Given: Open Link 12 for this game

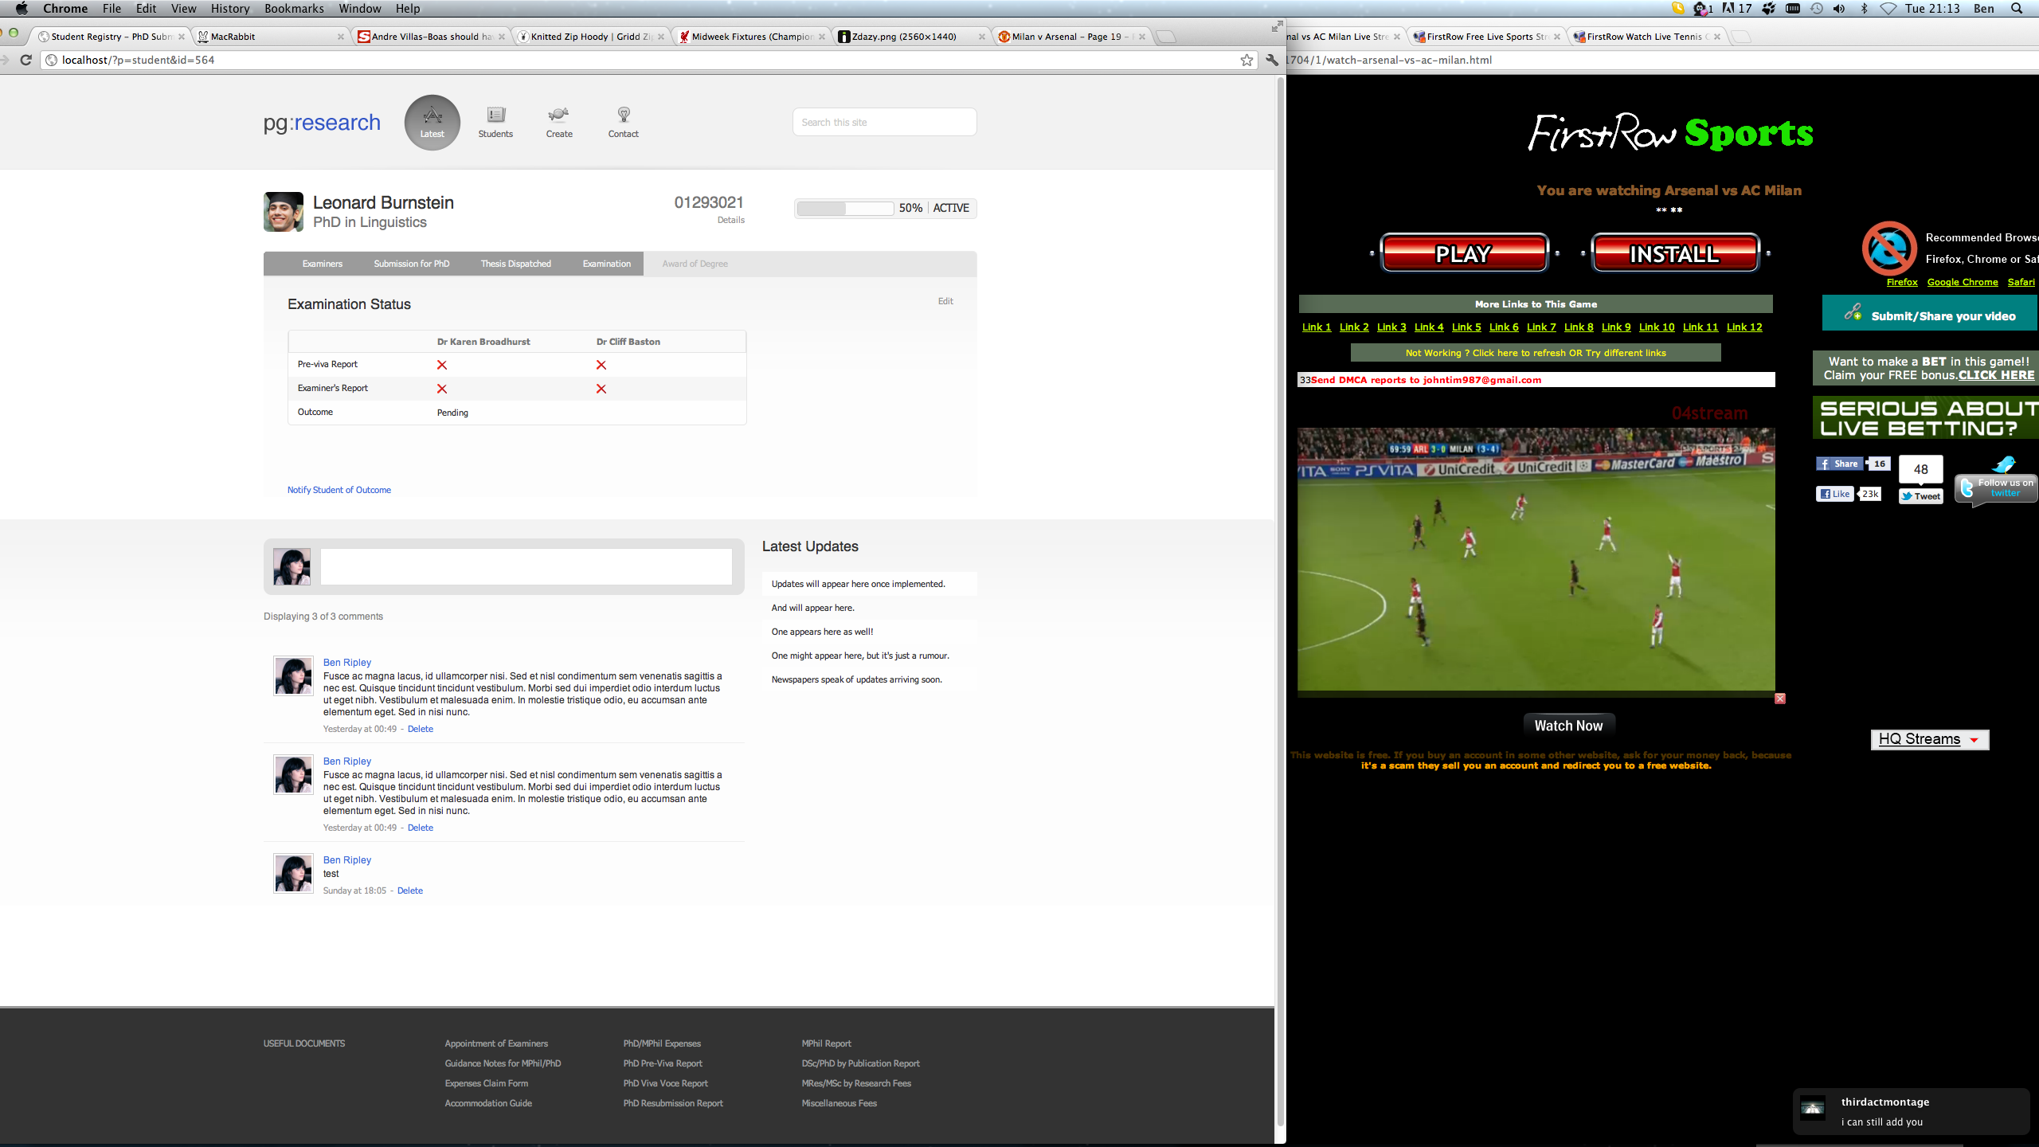Looking at the screenshot, I should point(1744,327).
